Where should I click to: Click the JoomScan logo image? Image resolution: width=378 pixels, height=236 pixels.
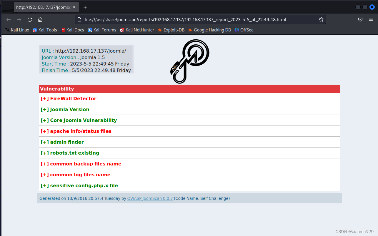pyautogui.click(x=189, y=61)
